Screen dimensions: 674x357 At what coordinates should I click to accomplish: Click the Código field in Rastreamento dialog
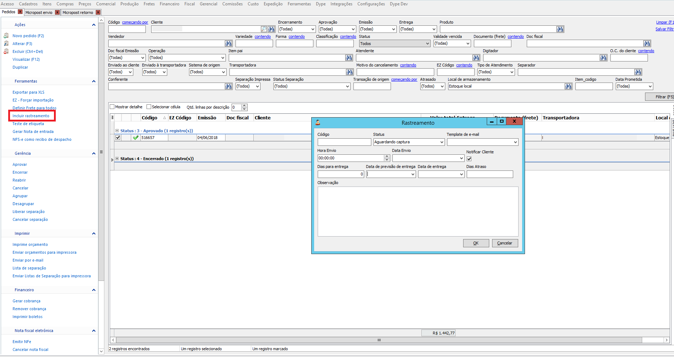(344, 142)
